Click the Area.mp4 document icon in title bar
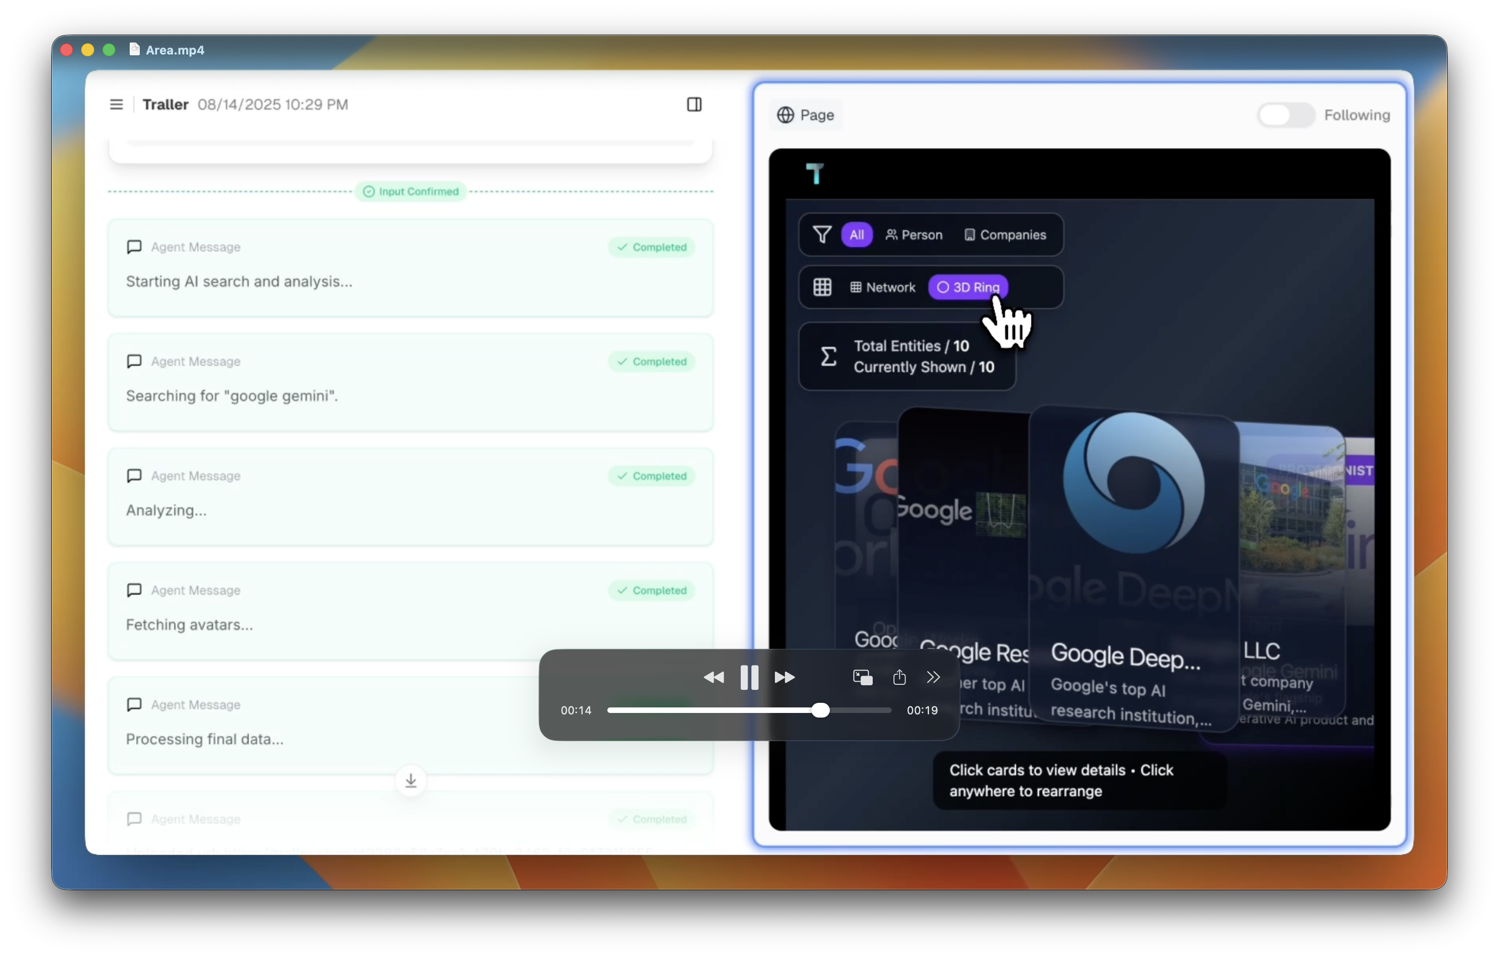This screenshot has width=1499, height=958. (x=134, y=49)
